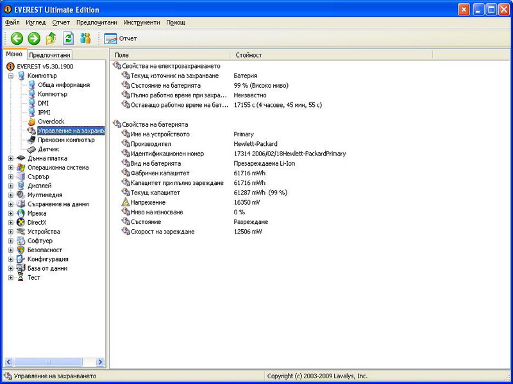Expand the Дисплей node

coord(11,186)
